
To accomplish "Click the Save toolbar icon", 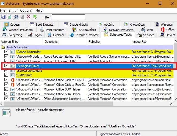I will 3,17.
